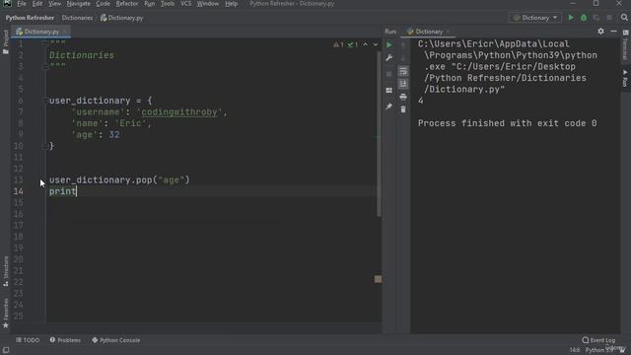The image size is (631, 355).
Task: Open the Refactor menu
Action: coord(127,4)
